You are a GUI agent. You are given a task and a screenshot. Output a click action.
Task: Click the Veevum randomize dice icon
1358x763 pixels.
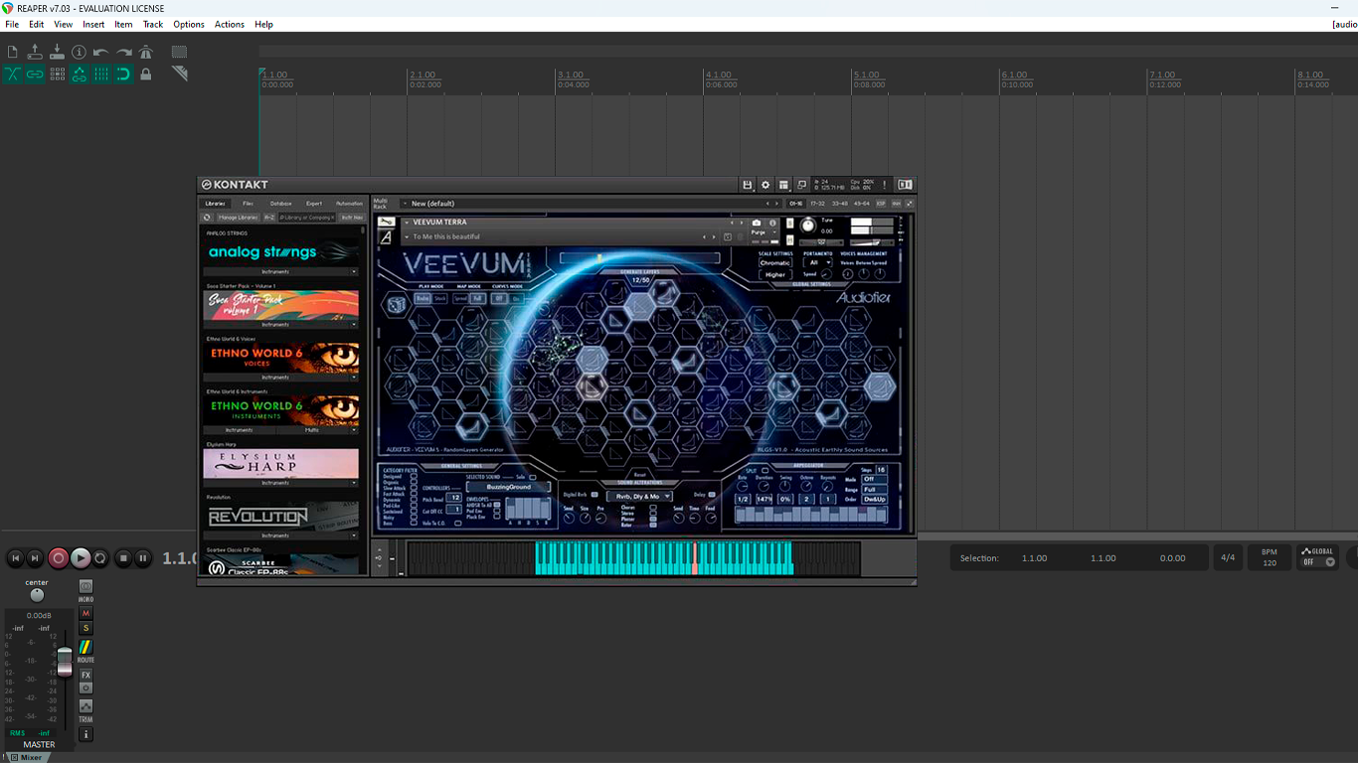pyautogui.click(x=397, y=305)
